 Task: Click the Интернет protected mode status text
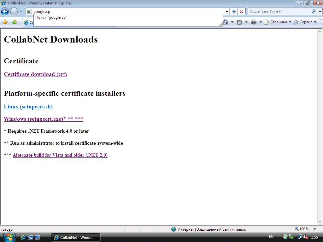[212, 229]
